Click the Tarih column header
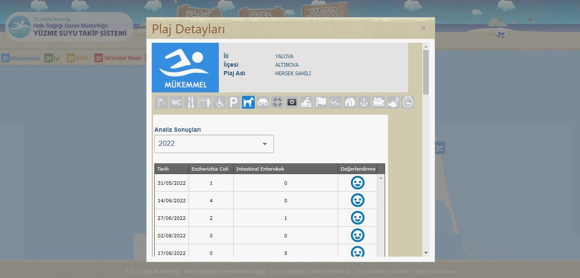580x278 pixels. (x=171, y=169)
